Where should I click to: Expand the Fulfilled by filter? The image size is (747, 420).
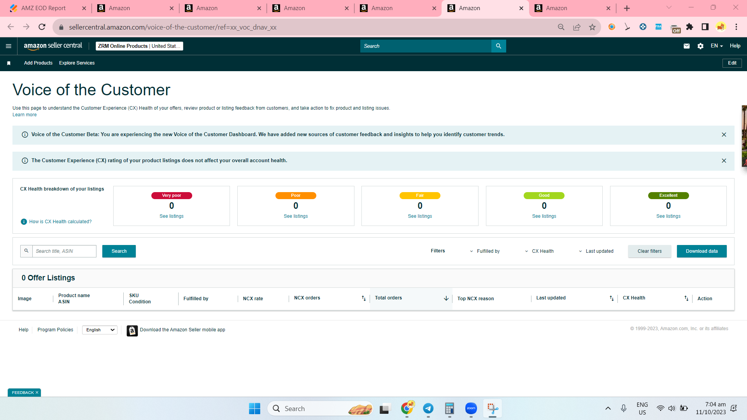click(485, 251)
